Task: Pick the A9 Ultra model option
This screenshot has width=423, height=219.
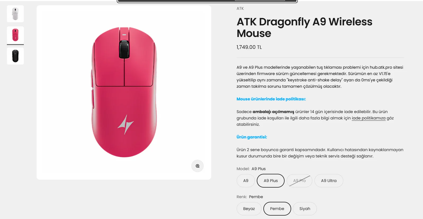Action: click(x=329, y=181)
